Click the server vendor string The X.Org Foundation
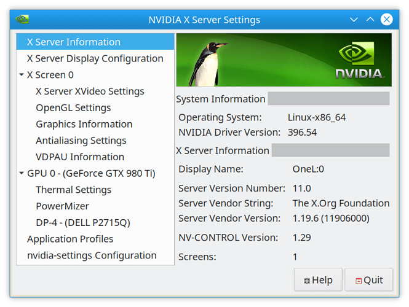This screenshot has height=307, width=409. (x=341, y=203)
